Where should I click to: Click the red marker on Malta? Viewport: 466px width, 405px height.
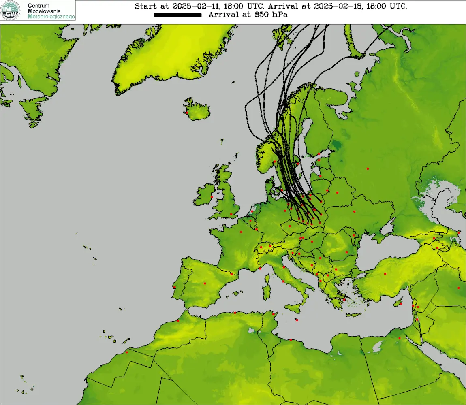(297, 320)
